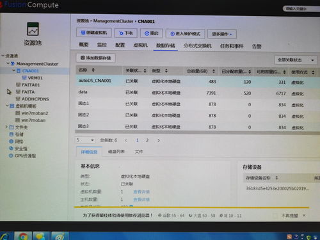Click the 文件夹 folder icon in the tree

coord(12,127)
